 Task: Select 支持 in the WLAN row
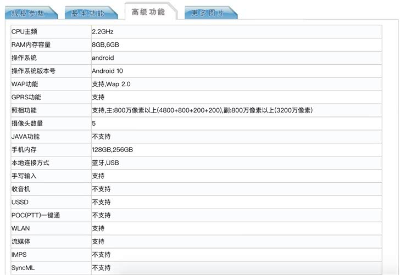[x=98, y=228]
